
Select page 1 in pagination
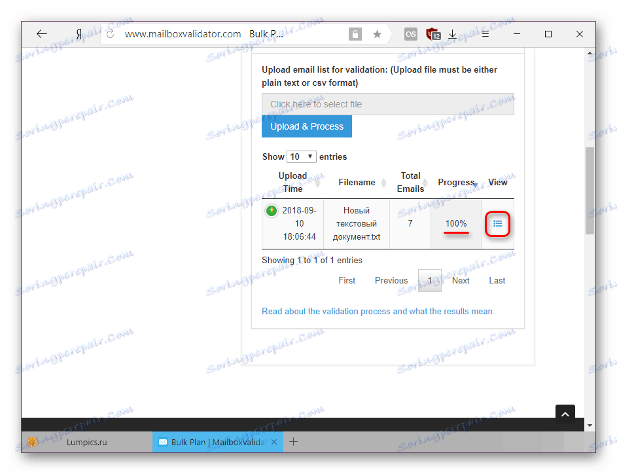point(430,281)
